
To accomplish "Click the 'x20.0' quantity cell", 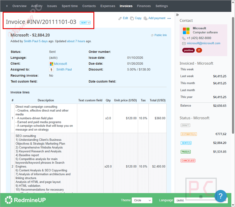I will coord(108,166).
